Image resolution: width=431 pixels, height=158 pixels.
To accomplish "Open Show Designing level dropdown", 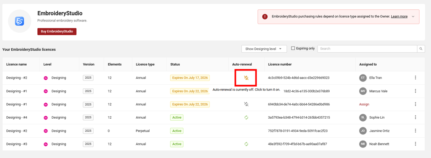I will click(264, 49).
